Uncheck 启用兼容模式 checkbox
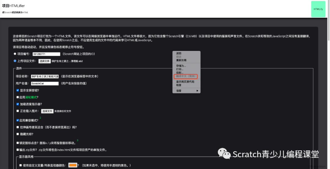330x169 pixels. pos(18,120)
